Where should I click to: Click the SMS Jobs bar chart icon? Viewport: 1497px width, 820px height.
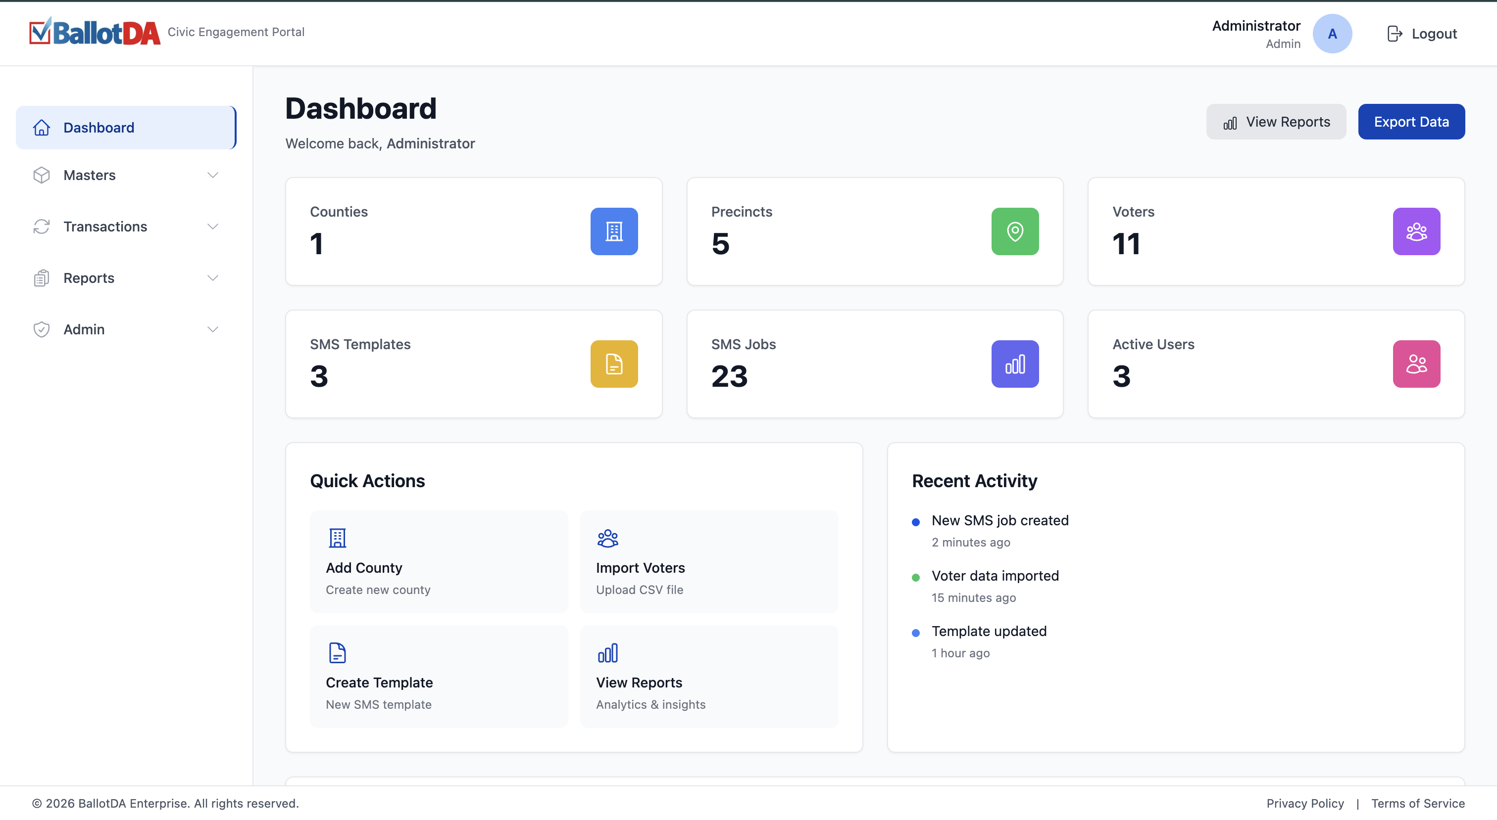point(1015,364)
